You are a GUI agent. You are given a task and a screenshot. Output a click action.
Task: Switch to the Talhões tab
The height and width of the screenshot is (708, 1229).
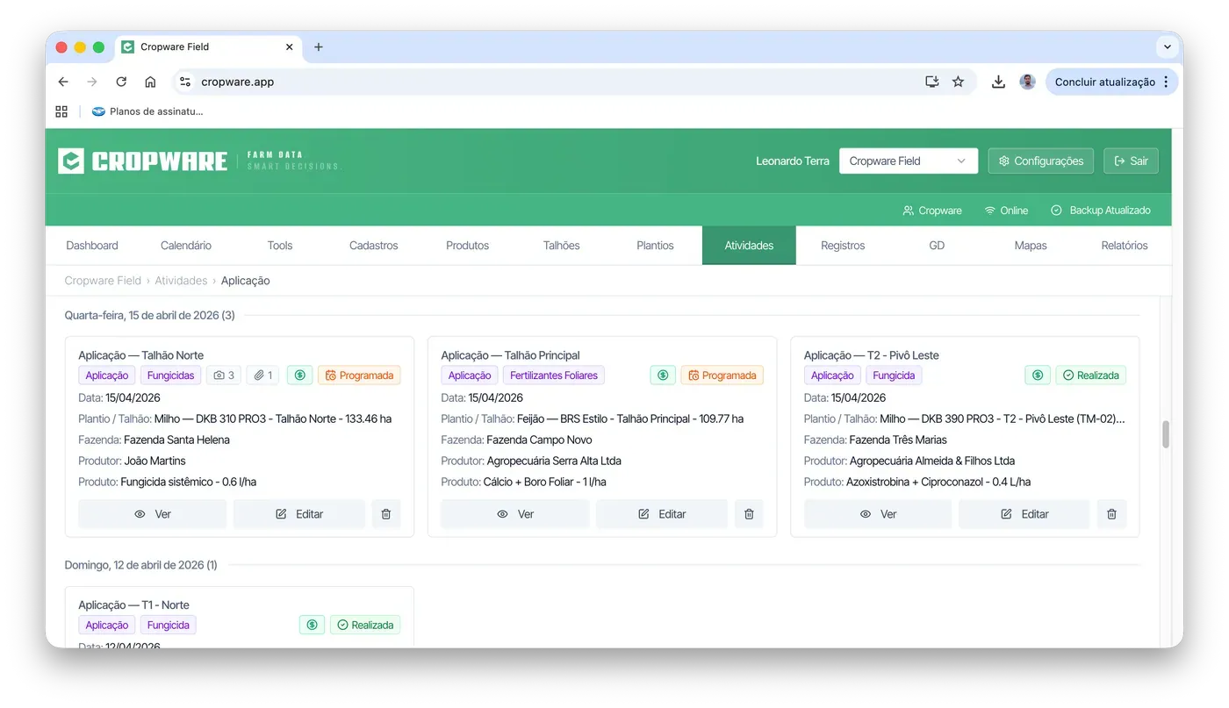tap(562, 246)
